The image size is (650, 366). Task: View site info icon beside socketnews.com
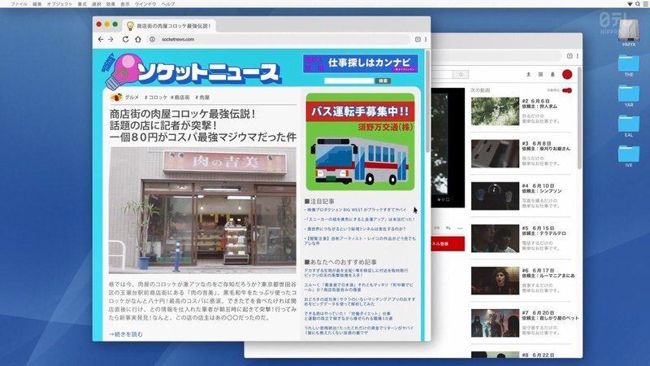click(152, 39)
